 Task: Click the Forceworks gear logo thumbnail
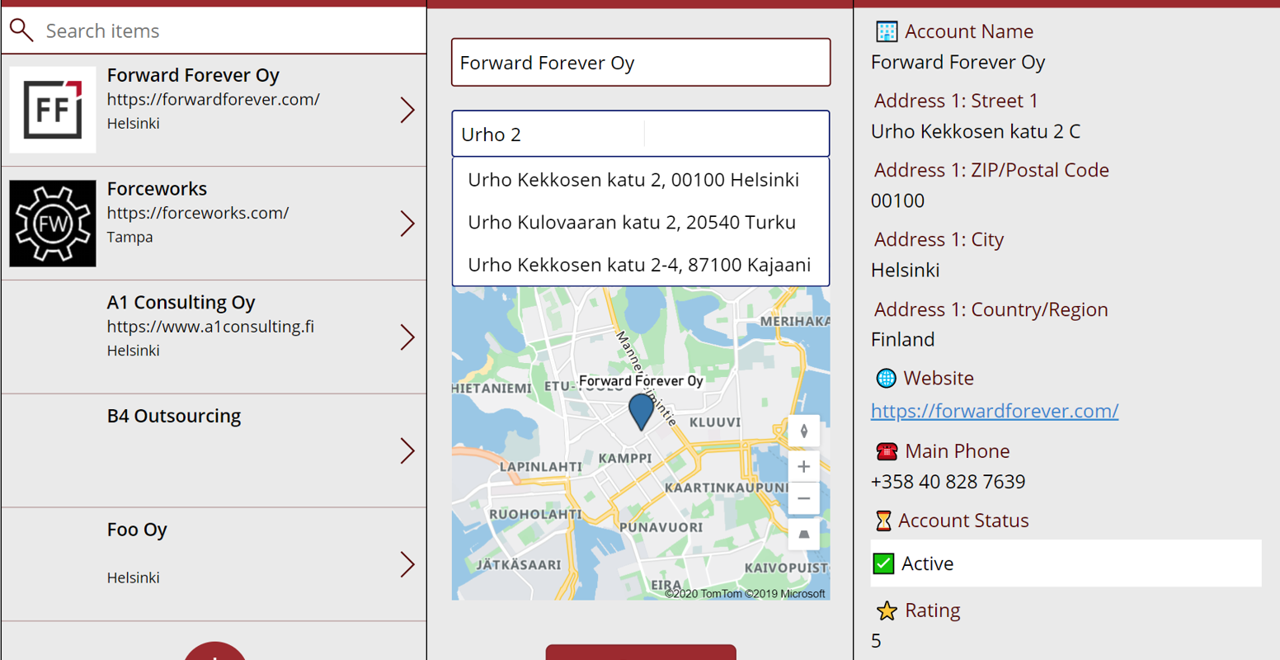coord(53,224)
